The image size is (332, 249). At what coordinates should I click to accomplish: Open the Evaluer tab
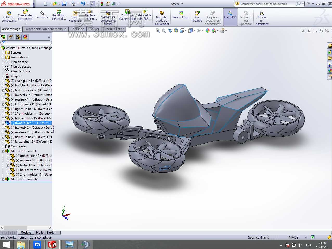click(94, 29)
